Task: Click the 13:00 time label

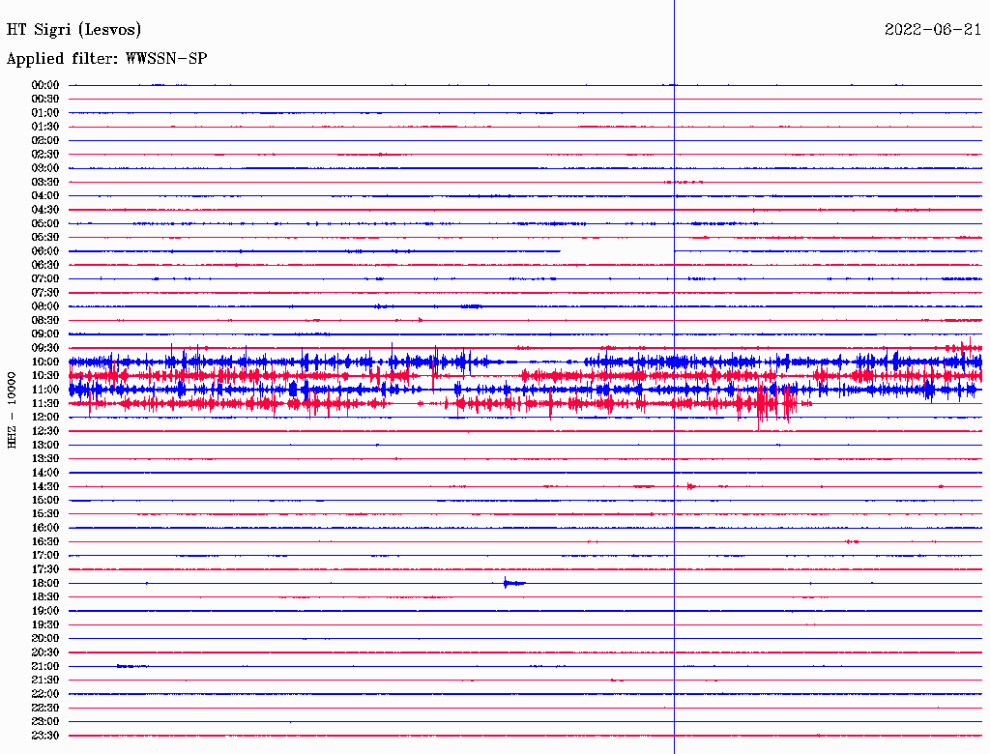Action: pos(45,445)
